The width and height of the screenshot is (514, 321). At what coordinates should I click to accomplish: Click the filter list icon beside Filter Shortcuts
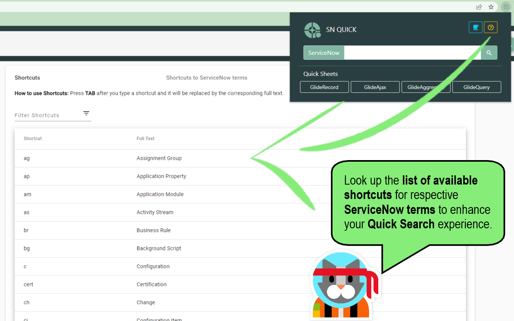pyautogui.click(x=86, y=114)
